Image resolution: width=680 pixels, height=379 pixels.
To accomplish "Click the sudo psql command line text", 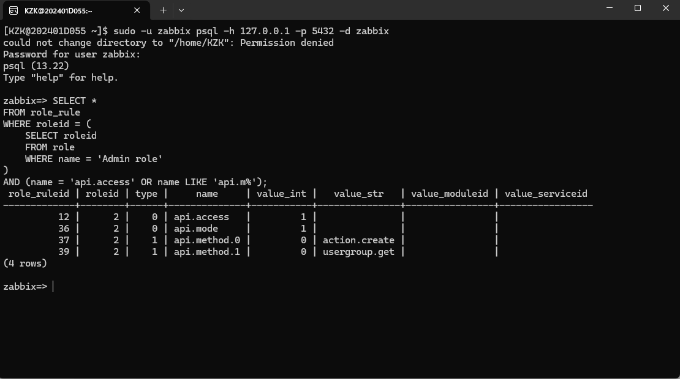I will (251, 31).
